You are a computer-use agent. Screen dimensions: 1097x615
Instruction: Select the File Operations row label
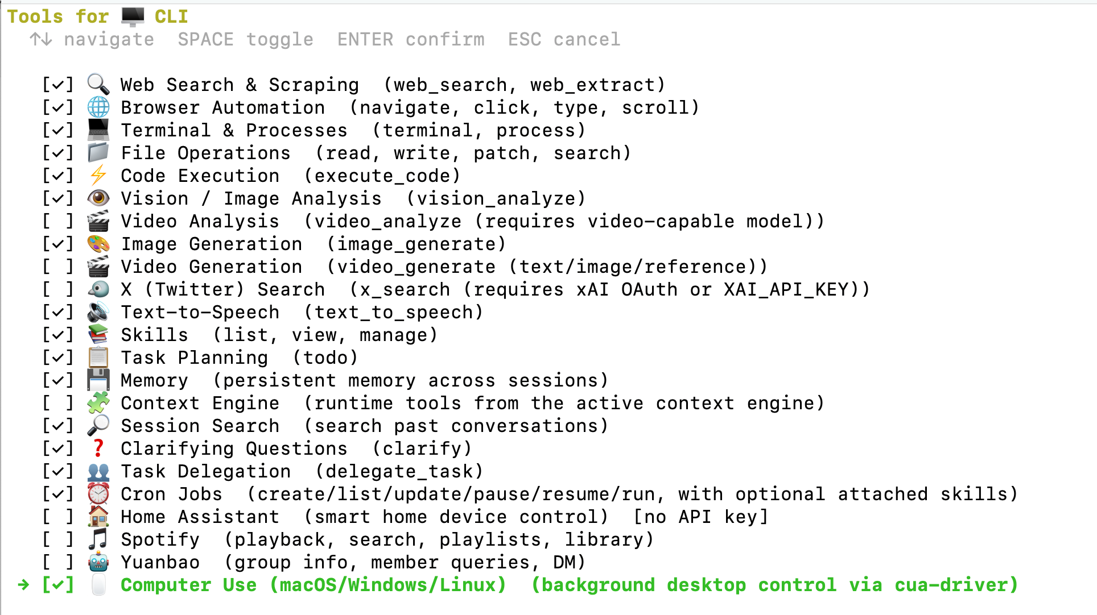coord(205,153)
